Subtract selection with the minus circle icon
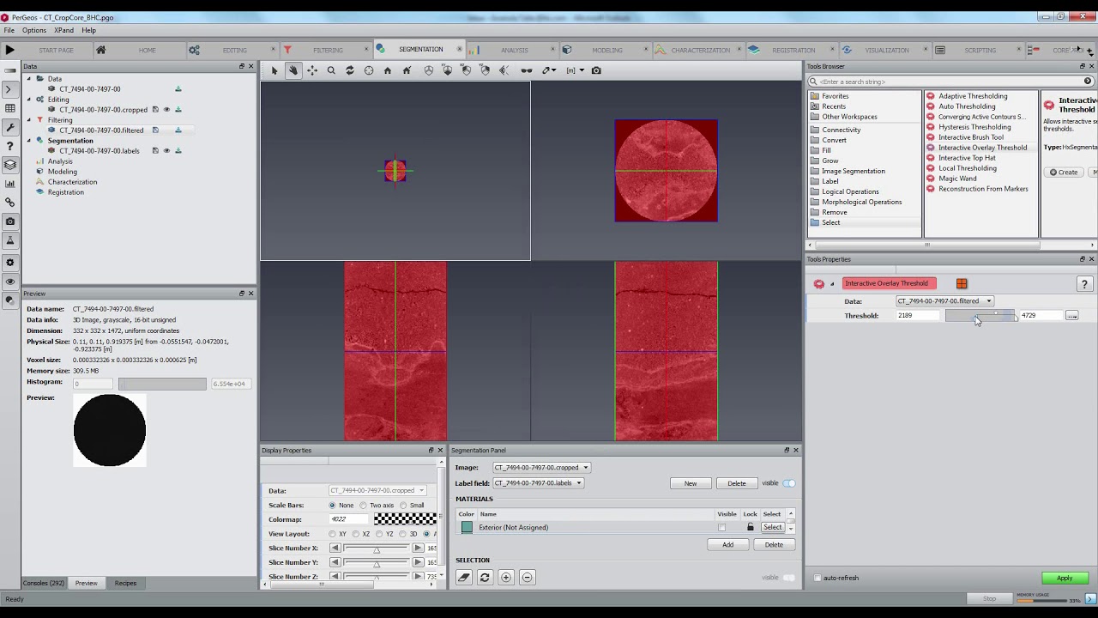This screenshot has height=618, width=1098. pyautogui.click(x=528, y=578)
